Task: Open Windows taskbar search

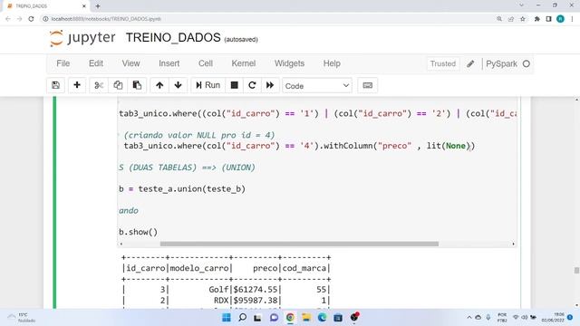Action: pyautogui.click(x=242, y=318)
